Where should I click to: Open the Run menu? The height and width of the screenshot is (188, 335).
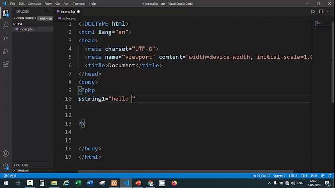[x=66, y=4]
